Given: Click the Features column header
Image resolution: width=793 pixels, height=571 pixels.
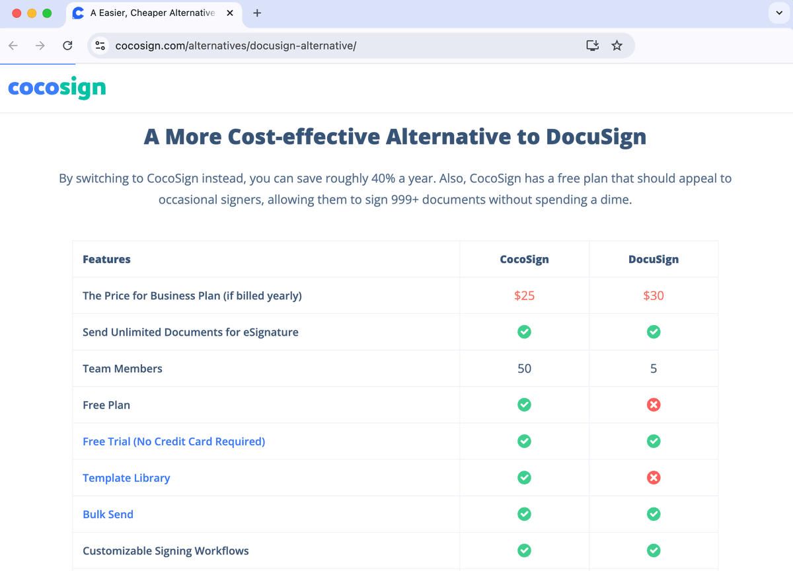Looking at the screenshot, I should [106, 259].
